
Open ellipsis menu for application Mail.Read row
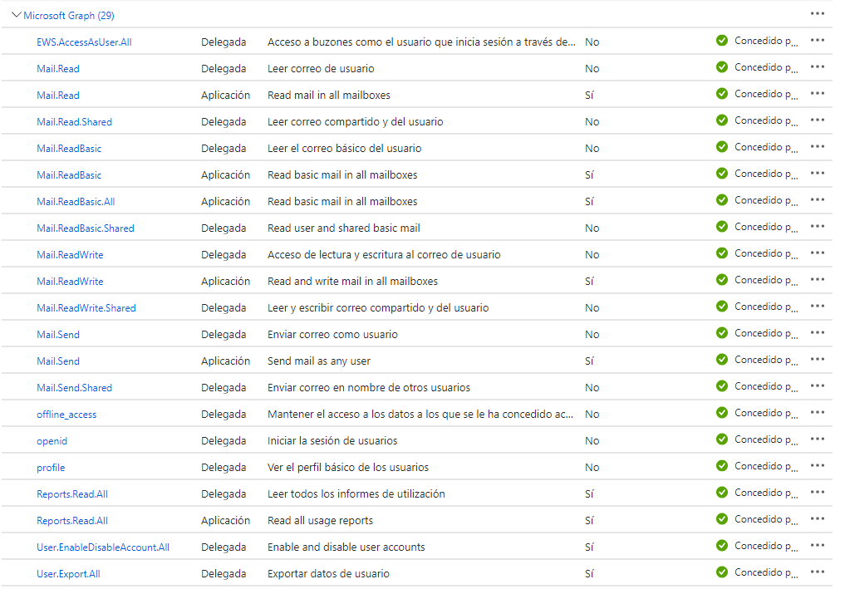click(x=817, y=93)
